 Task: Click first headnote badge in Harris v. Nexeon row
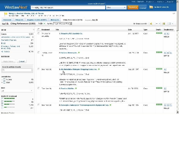tap(165, 53)
